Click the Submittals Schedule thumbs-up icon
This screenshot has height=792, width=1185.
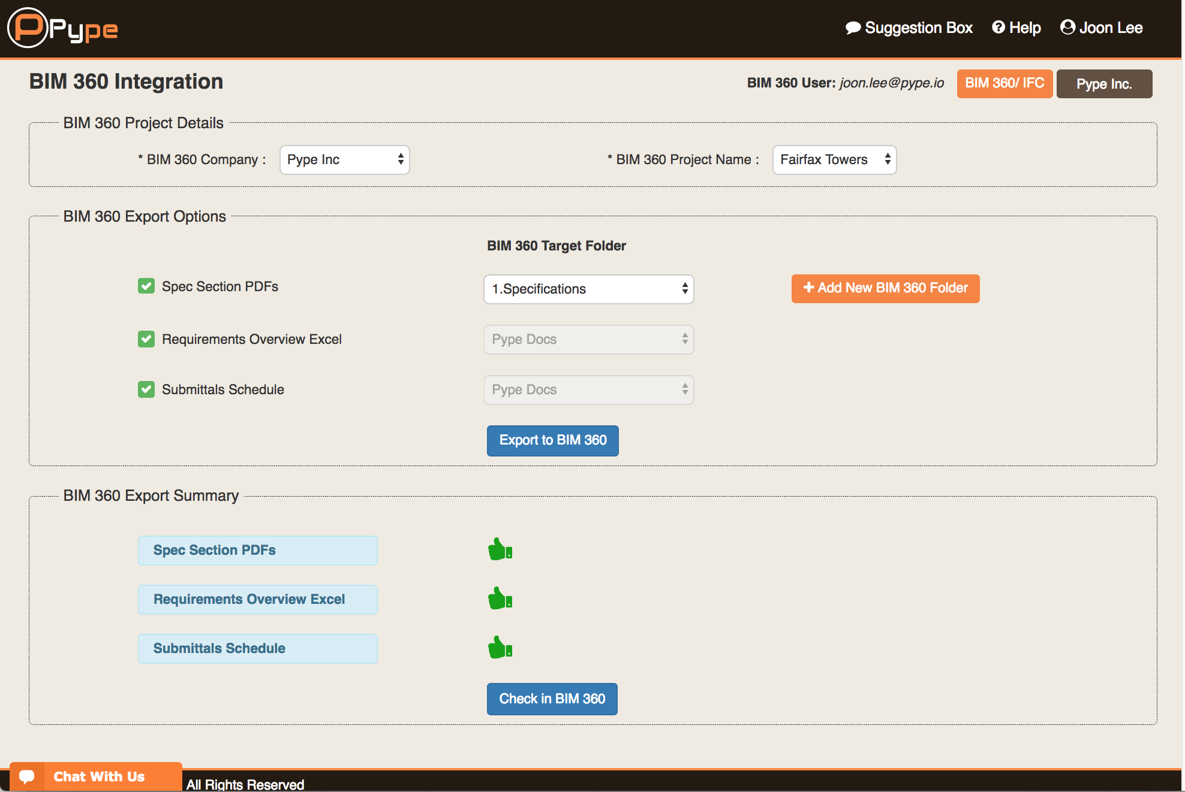point(500,648)
